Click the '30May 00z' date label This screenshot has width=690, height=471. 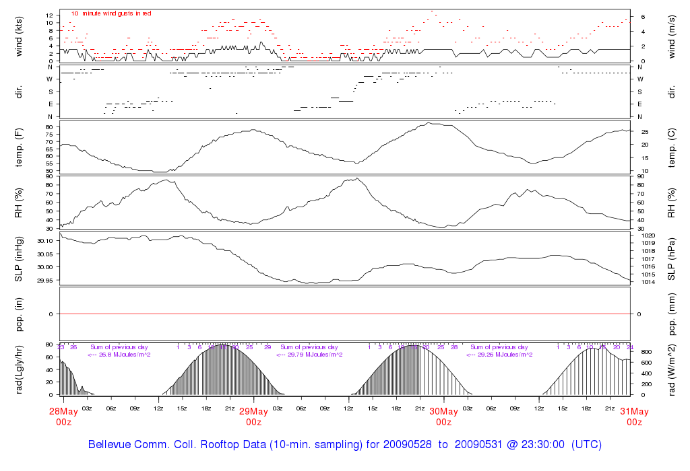pos(443,416)
